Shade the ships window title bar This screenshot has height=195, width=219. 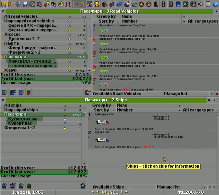click(209, 100)
